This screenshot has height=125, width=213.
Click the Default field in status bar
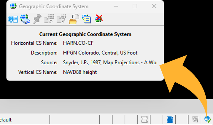(6, 120)
